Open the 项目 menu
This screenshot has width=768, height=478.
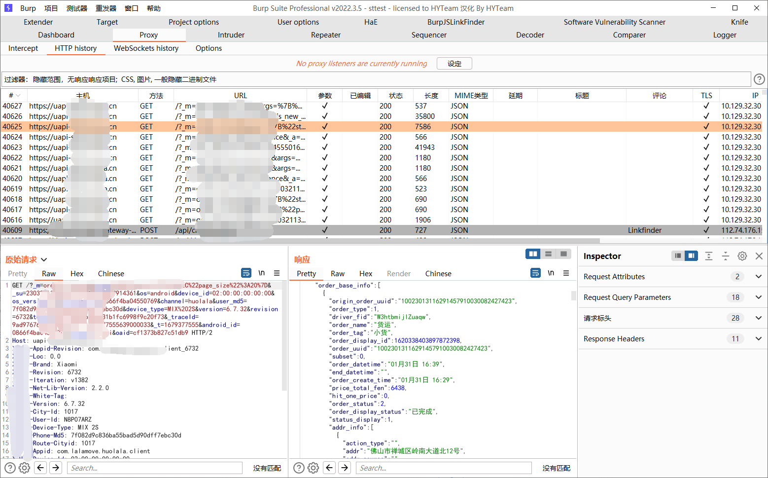[51, 8]
